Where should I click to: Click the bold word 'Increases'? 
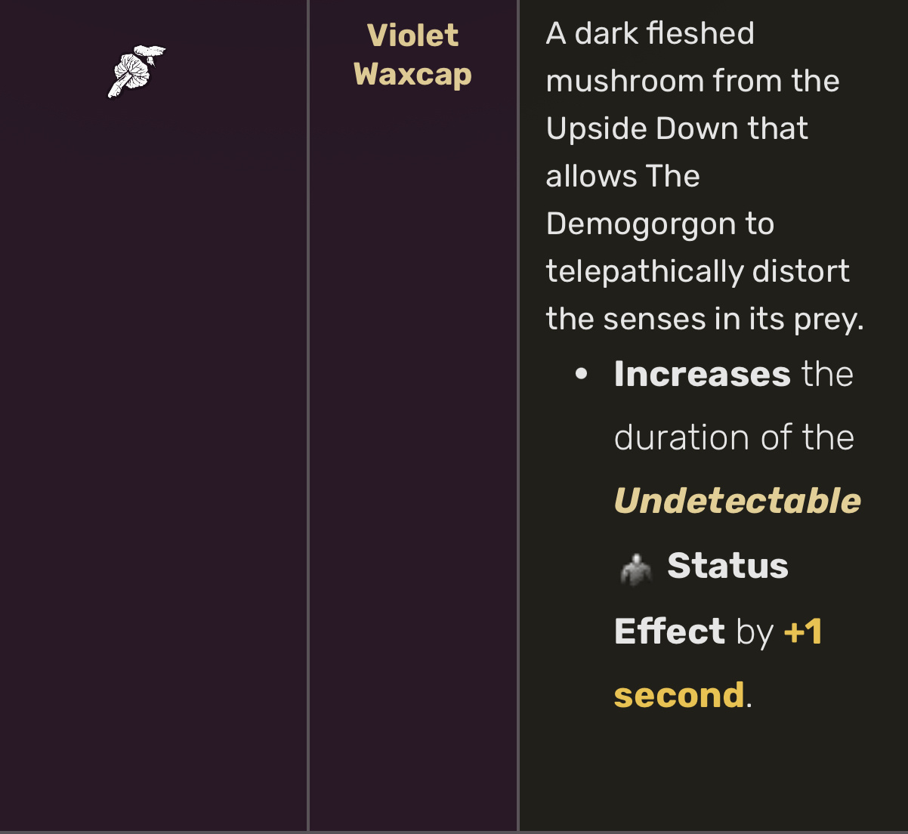click(x=702, y=374)
